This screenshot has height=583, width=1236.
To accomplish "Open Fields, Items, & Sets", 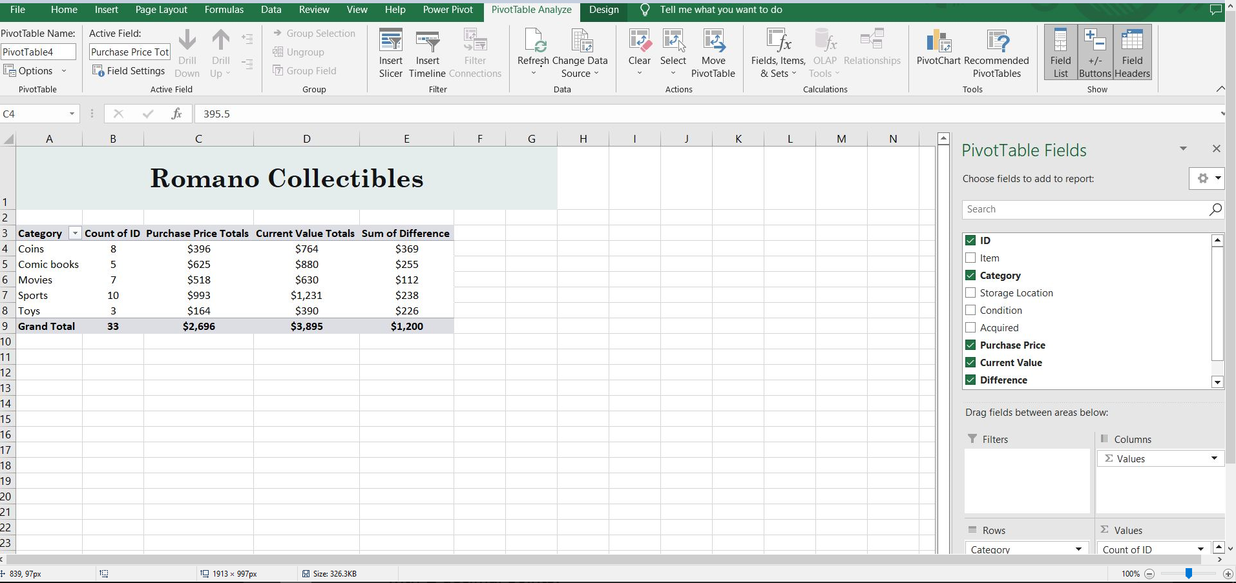I will pyautogui.click(x=778, y=54).
